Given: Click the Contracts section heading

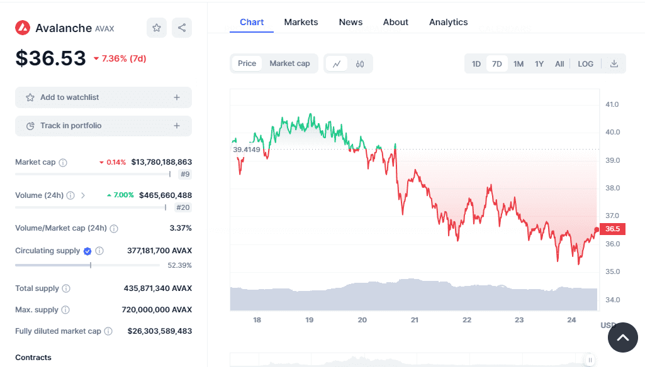Looking at the screenshot, I should click(x=33, y=358).
